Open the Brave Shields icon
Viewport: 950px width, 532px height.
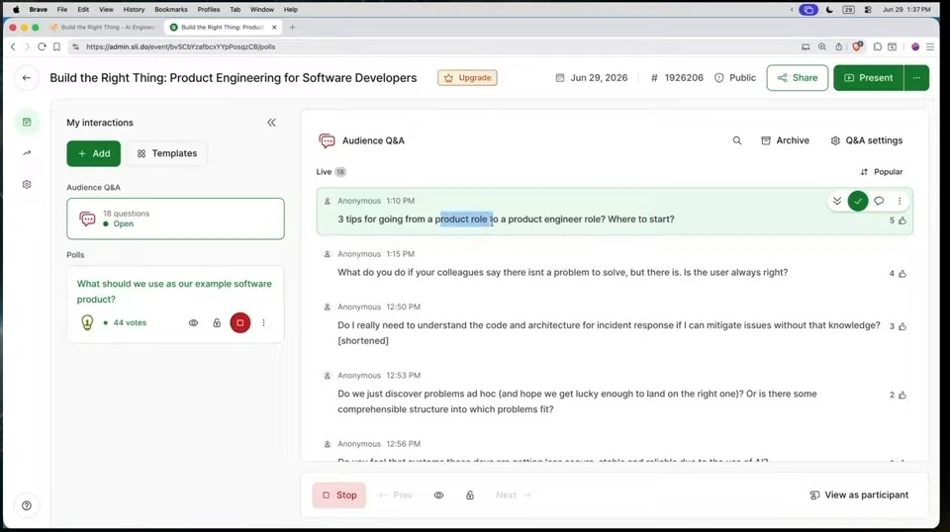(857, 46)
